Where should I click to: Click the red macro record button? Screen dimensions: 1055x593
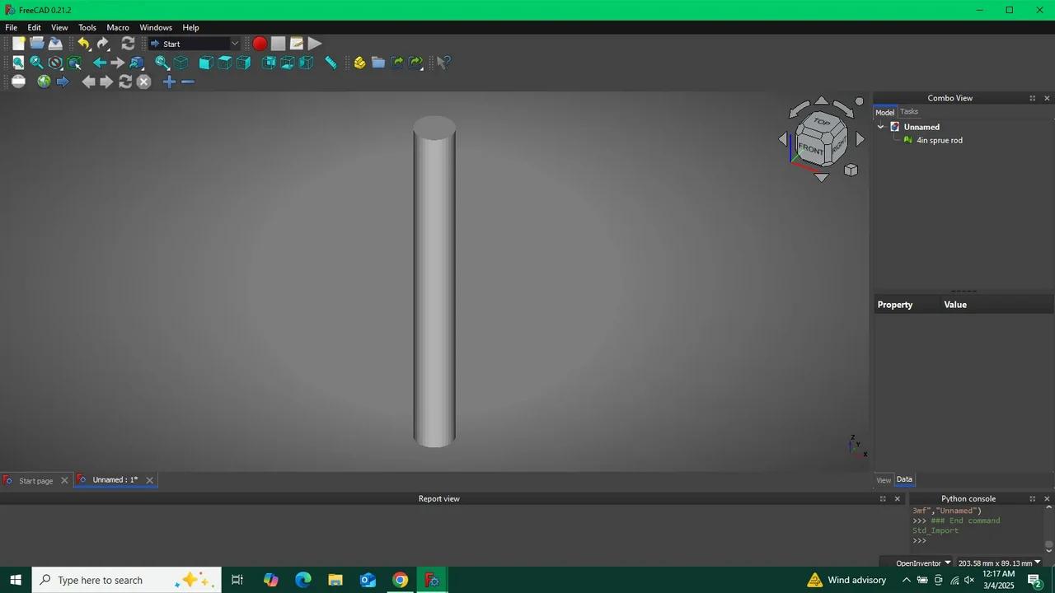260,44
